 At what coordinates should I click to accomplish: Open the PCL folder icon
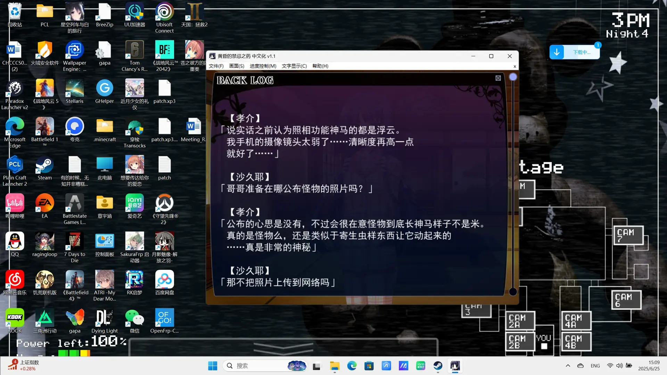pyautogui.click(x=44, y=15)
